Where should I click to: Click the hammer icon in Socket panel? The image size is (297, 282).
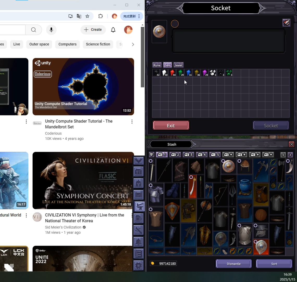pyautogui.click(x=286, y=23)
